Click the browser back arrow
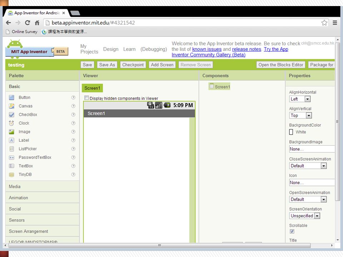The width and height of the screenshot is (343, 257). point(9,23)
